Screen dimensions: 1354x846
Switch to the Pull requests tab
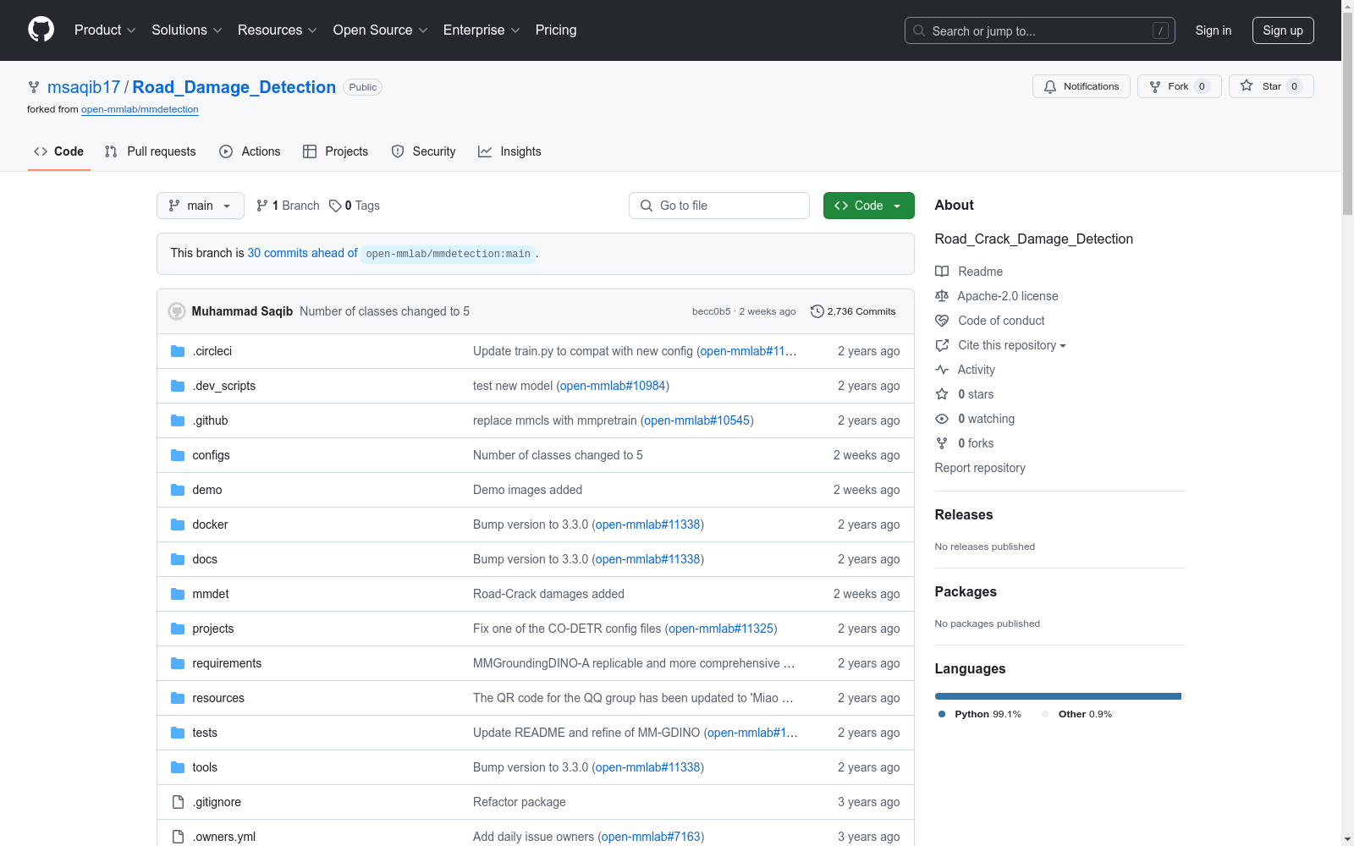click(151, 151)
